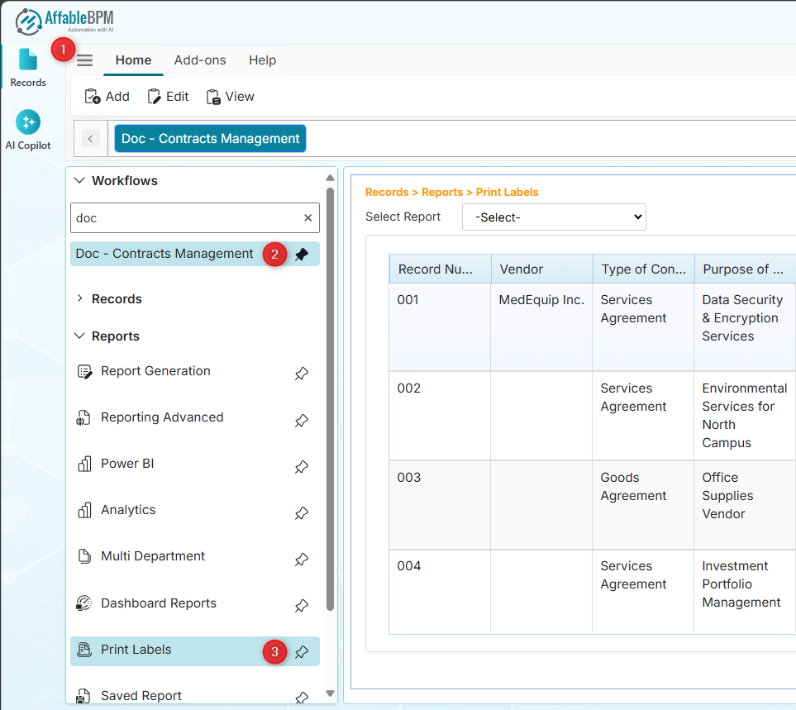Click the View record toolbar button
Image resolution: width=796 pixels, height=710 pixels.
(230, 97)
